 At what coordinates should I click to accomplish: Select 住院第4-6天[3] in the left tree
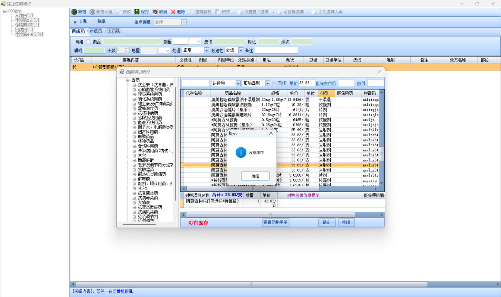pyautogui.click(x=29, y=34)
